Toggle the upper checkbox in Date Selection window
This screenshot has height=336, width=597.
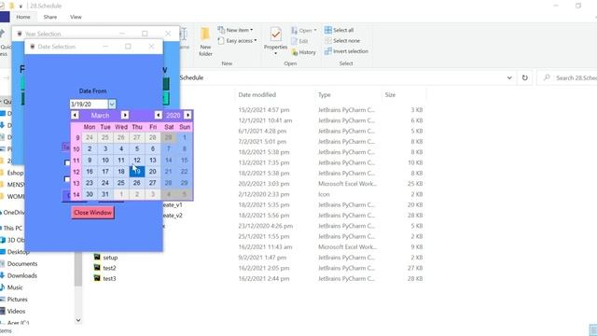click(67, 162)
